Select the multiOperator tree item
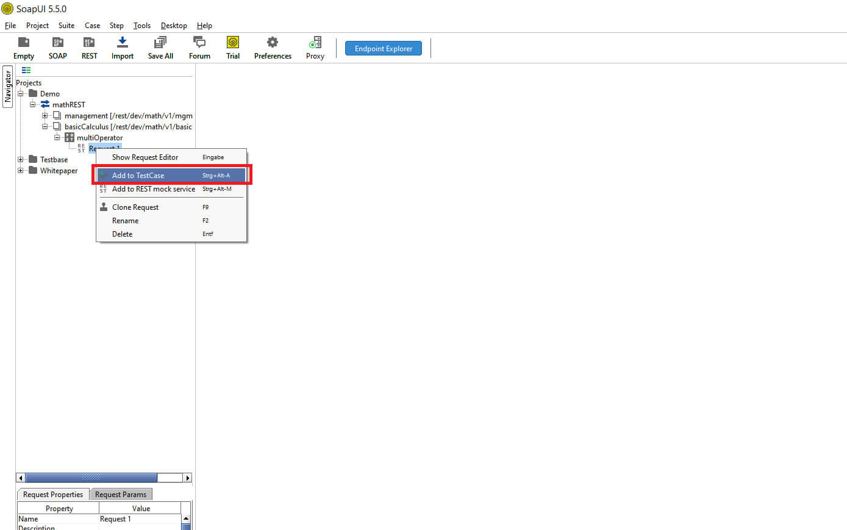The width and height of the screenshot is (847, 530). pos(99,137)
